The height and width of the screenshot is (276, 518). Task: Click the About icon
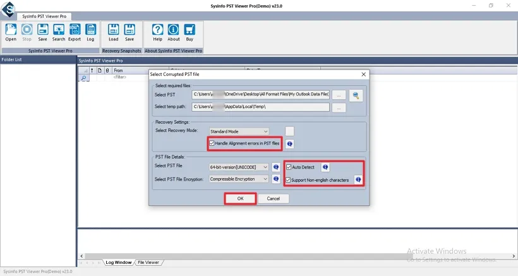(x=174, y=32)
